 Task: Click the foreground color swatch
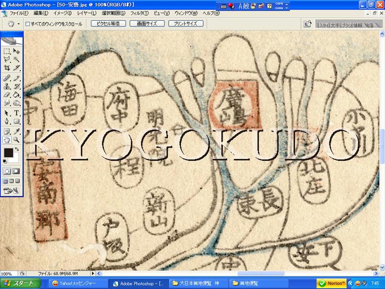click(x=8, y=153)
